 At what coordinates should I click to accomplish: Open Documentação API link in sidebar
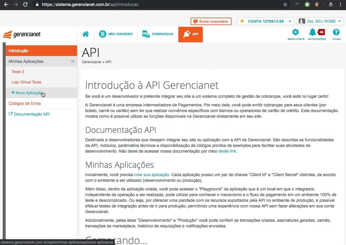(32, 114)
